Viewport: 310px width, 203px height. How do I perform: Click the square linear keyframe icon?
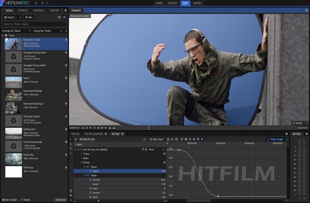pos(186,139)
